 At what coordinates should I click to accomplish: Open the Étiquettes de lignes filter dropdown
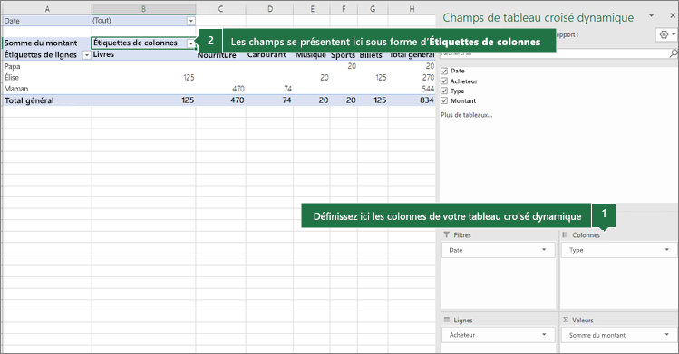(87, 55)
